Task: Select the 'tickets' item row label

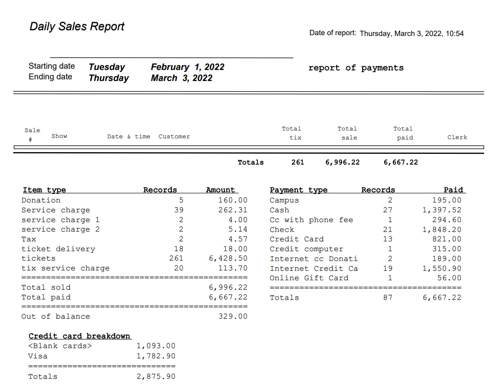Action: (38, 259)
